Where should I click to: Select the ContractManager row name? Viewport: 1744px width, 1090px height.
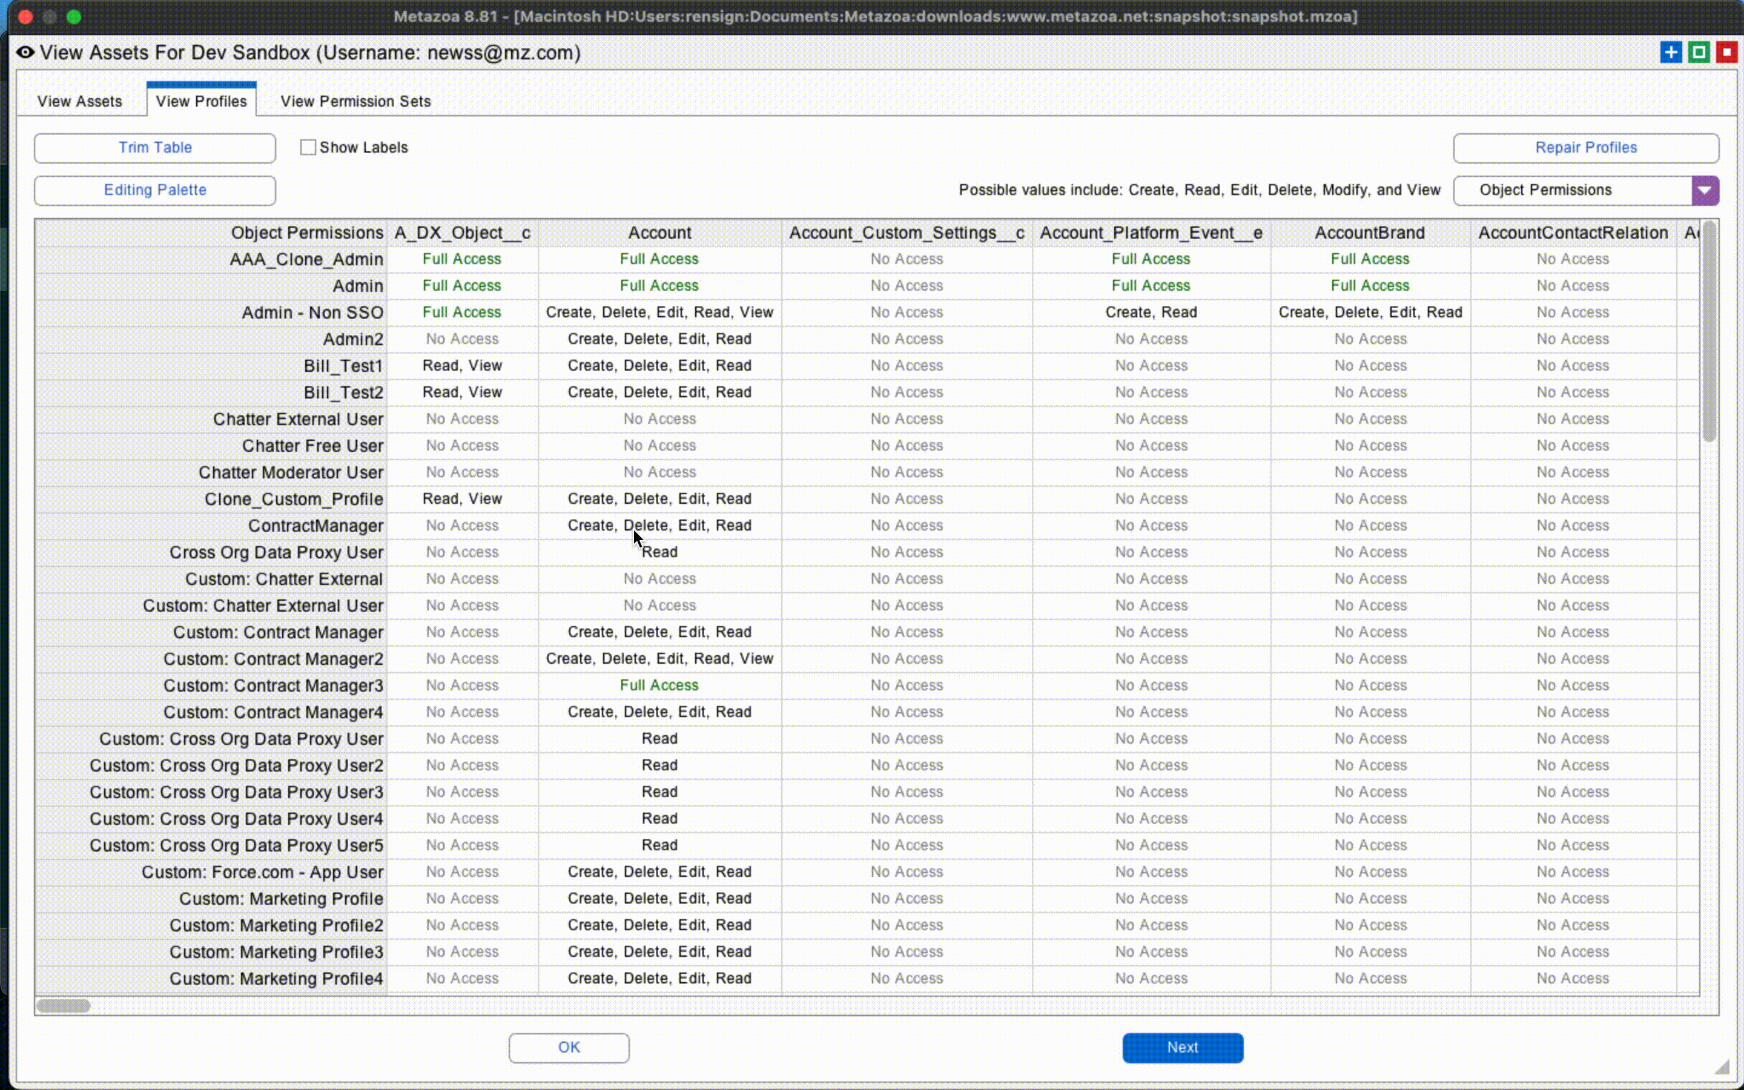click(315, 526)
